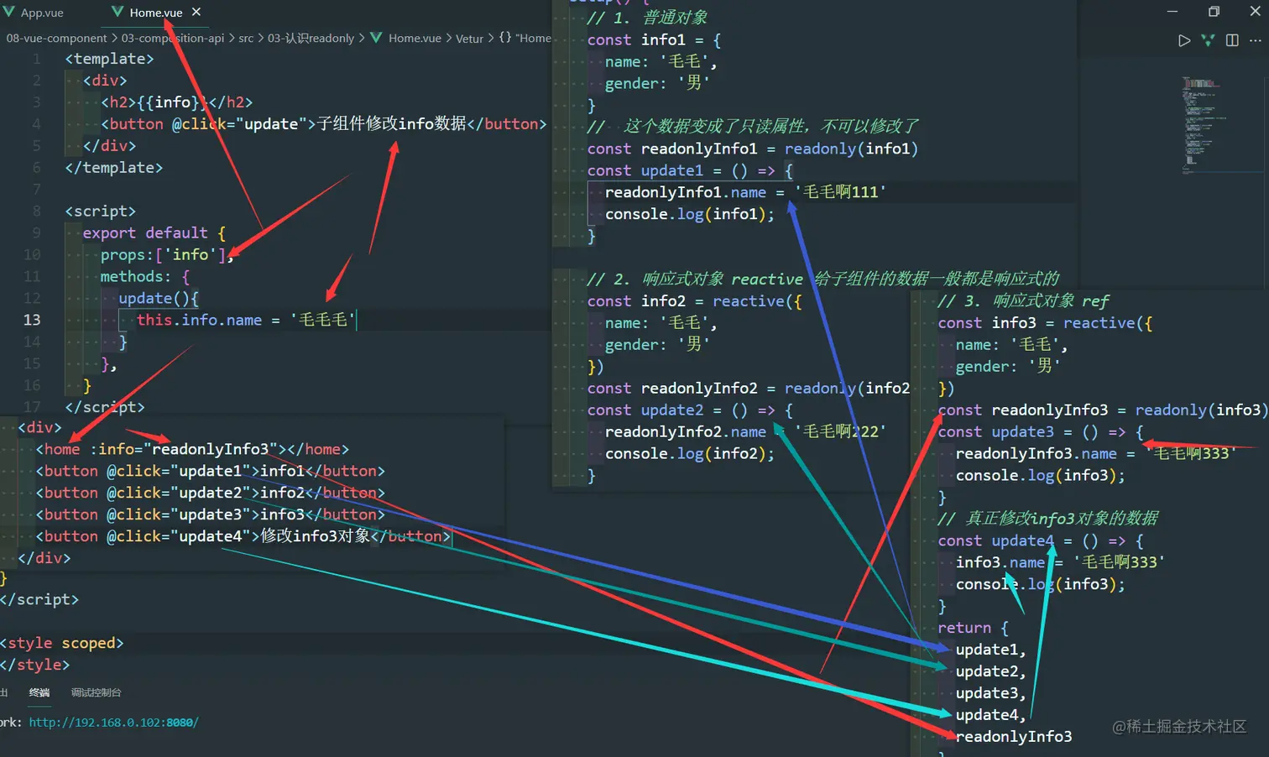Screen dimensions: 1269x757
Task: Click the readonlyInfo2.name assignment line
Action: (745, 431)
